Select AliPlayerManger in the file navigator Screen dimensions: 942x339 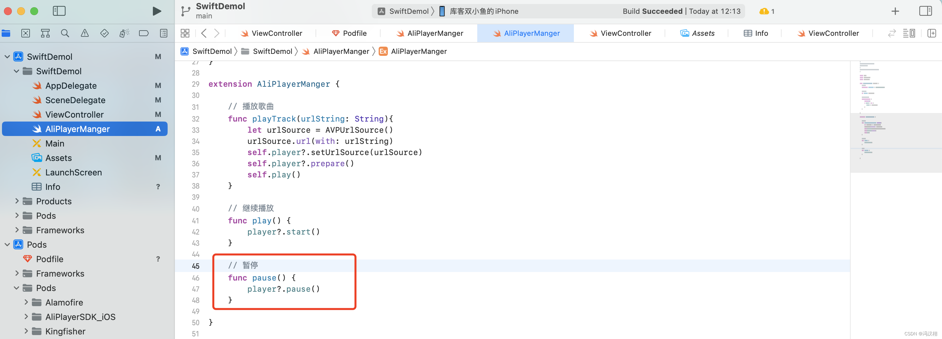point(85,129)
